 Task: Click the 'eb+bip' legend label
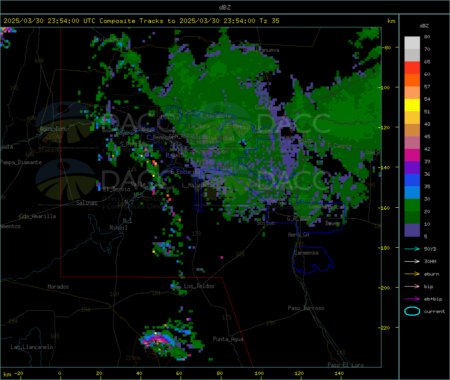433,299
